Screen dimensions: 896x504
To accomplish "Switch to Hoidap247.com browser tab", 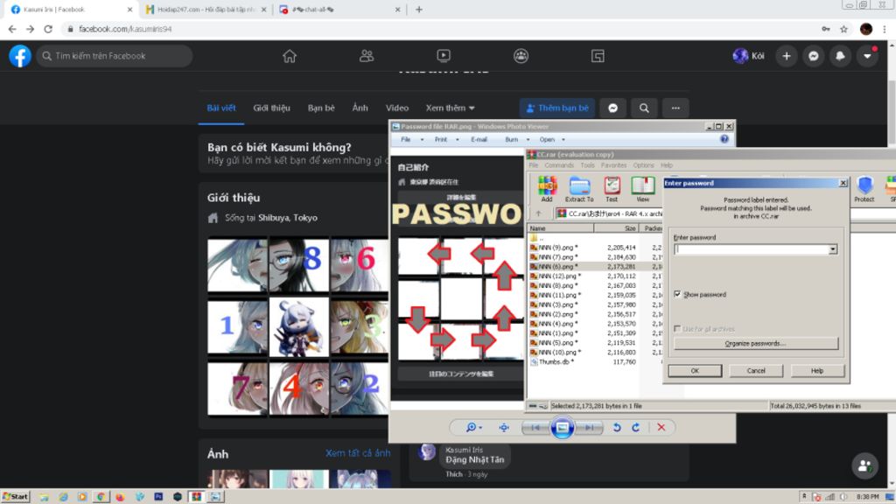I will [x=206, y=9].
